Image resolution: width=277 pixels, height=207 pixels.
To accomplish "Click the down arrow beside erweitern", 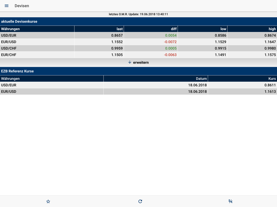I will tap(130, 62).
